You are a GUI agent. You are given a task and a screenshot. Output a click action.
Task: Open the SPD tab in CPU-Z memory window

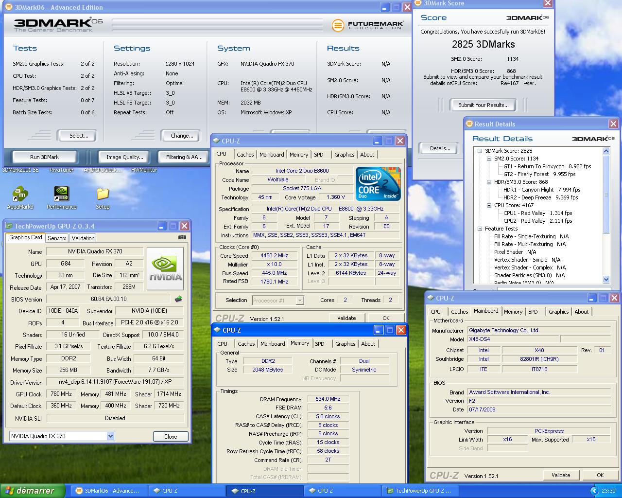point(320,343)
